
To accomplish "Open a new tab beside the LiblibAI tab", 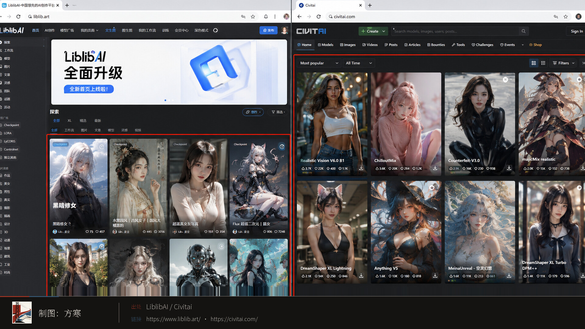I will click(67, 5).
